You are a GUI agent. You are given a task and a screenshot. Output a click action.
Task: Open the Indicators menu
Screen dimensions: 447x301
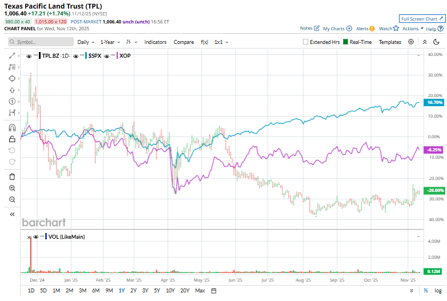(x=155, y=42)
